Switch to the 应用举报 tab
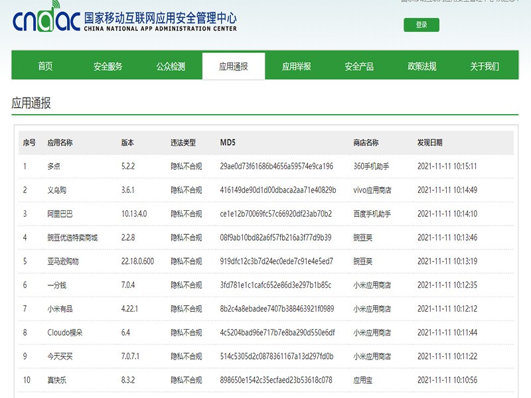Screen dimensions: 531x398 296,66
